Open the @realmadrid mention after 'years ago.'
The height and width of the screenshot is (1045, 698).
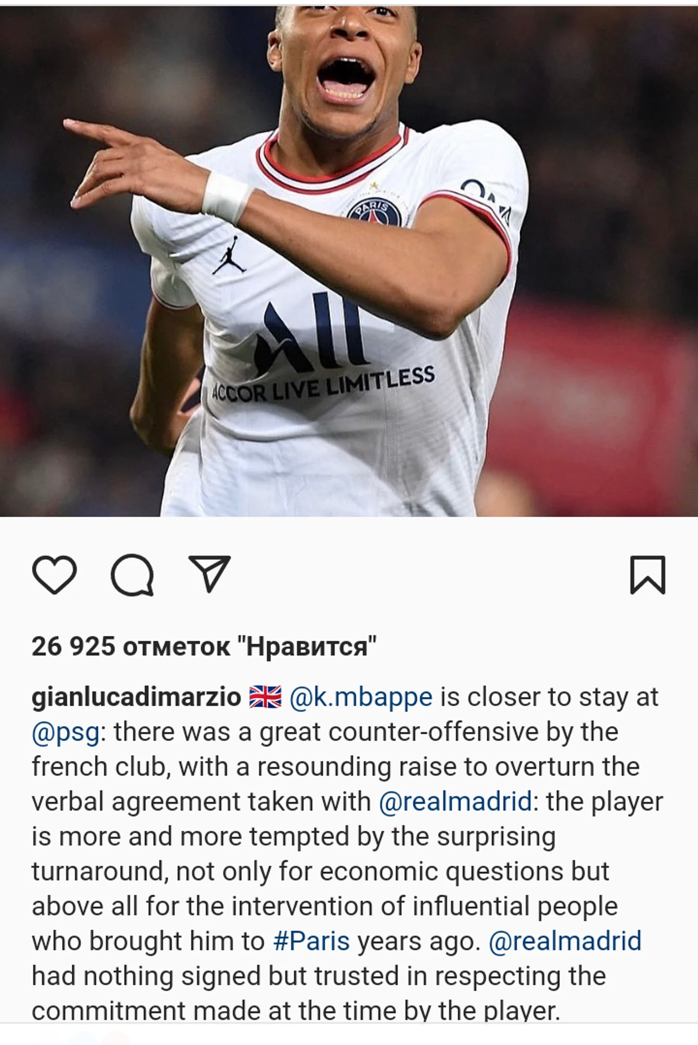[x=565, y=941]
